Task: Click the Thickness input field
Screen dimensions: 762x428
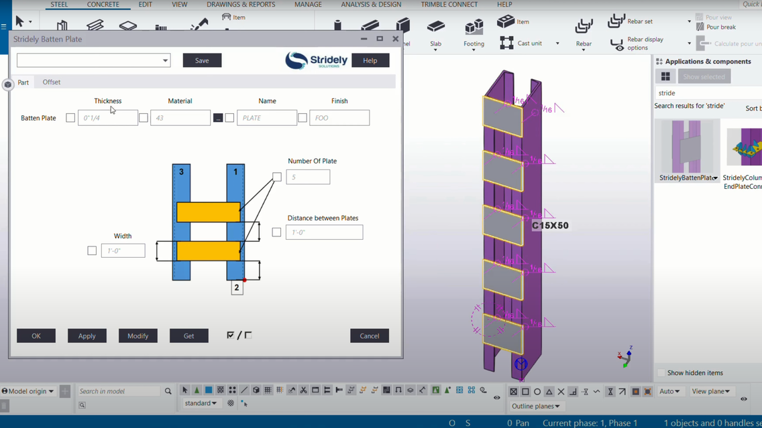Action: click(108, 117)
